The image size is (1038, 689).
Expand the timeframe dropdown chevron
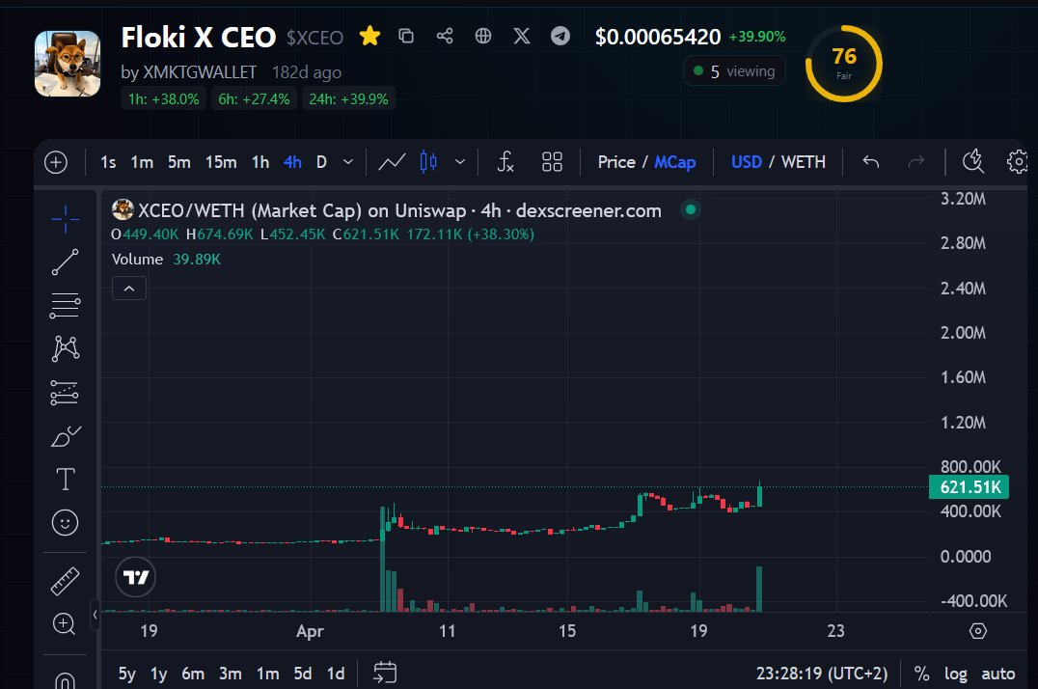tap(348, 162)
